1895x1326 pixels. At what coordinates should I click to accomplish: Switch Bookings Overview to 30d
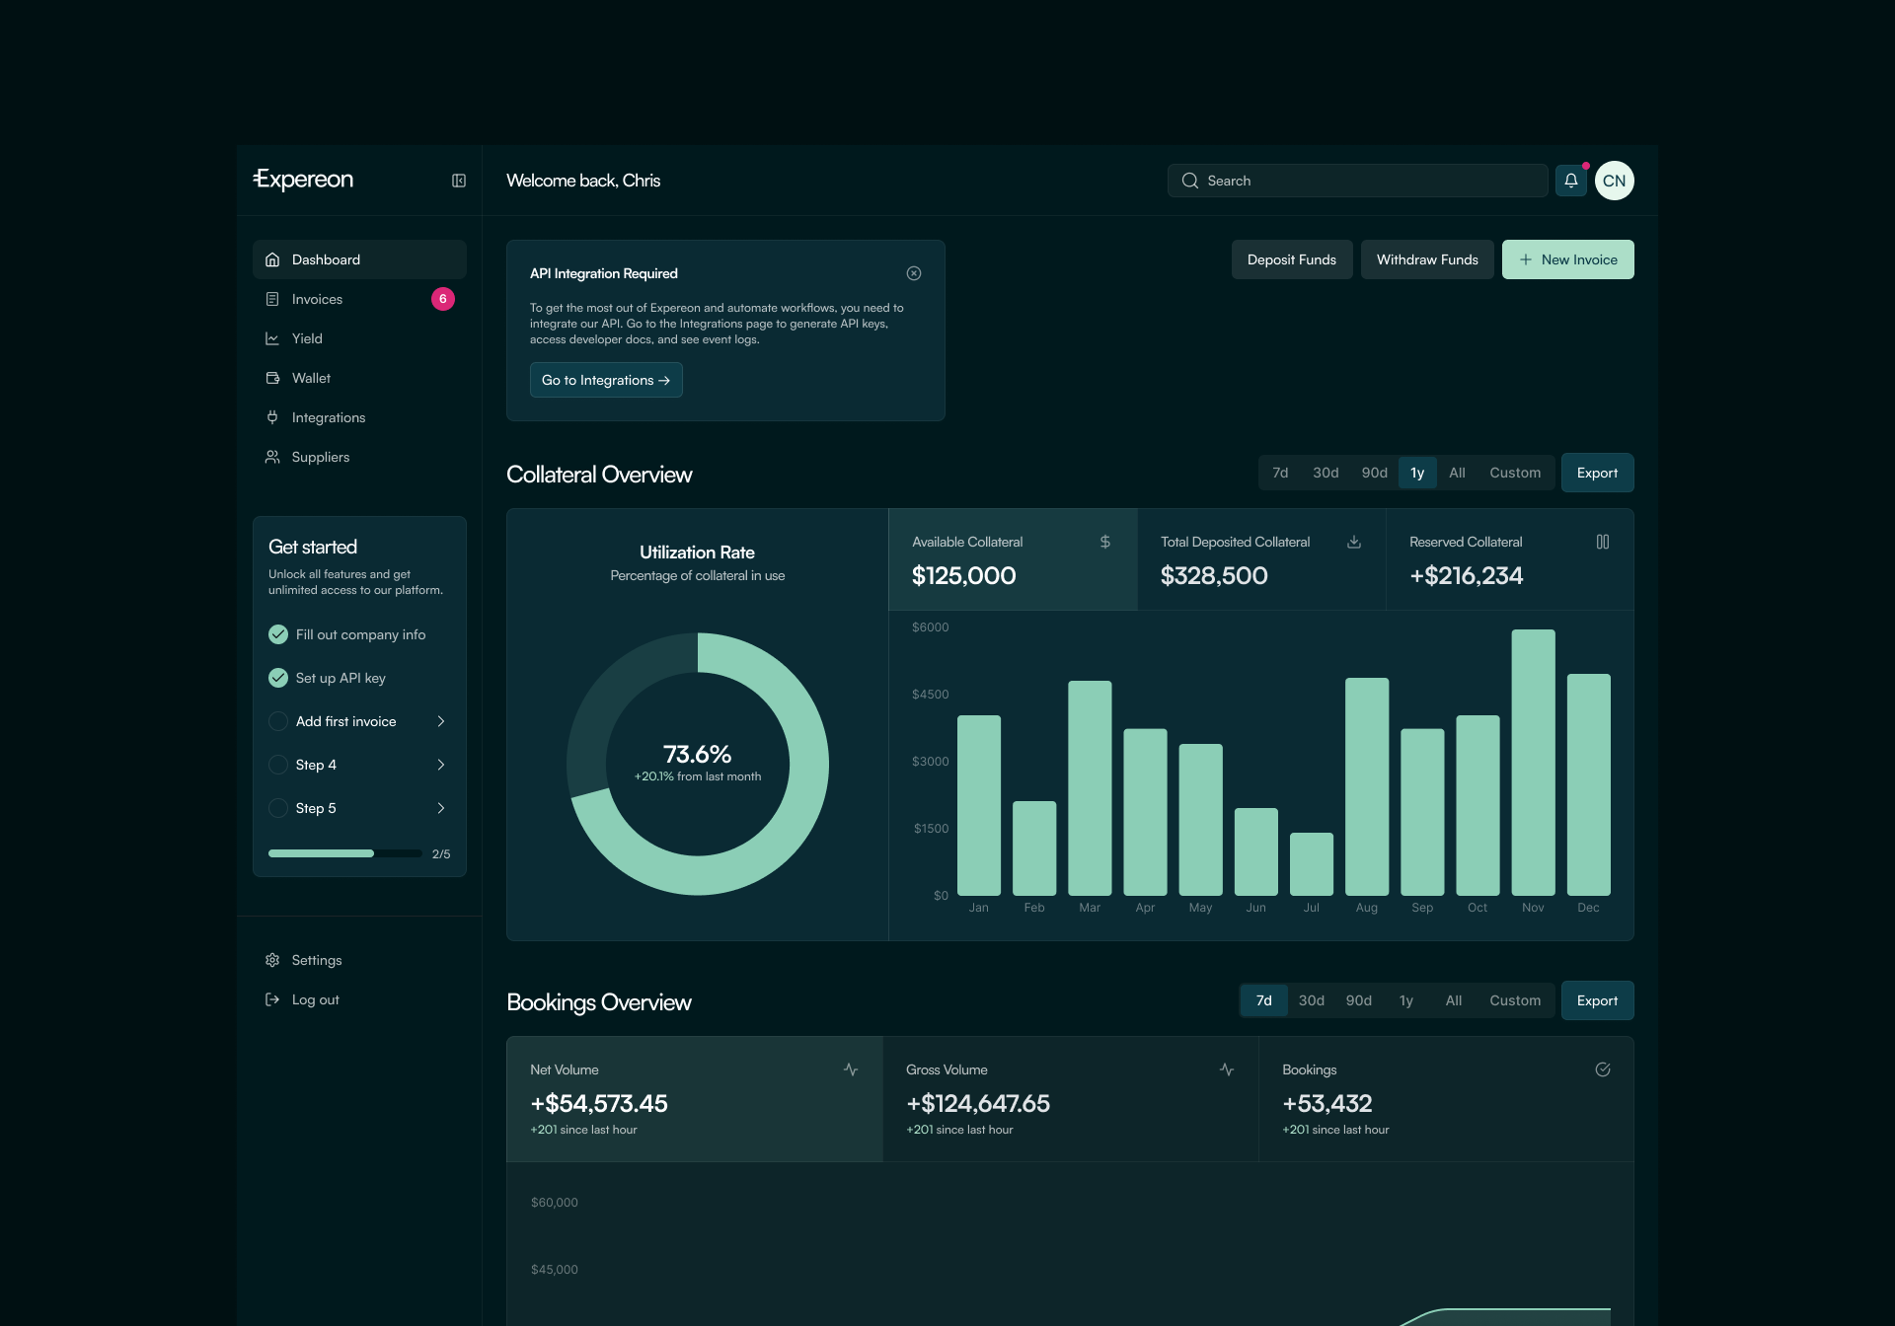point(1311,1000)
